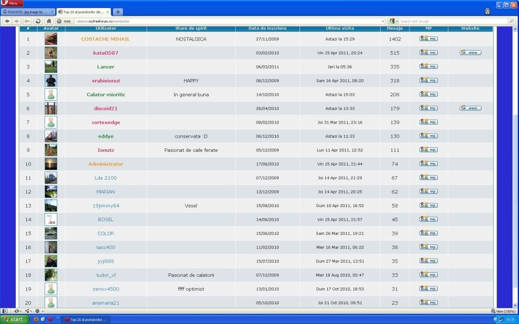519x324 pixels.
Task: Click the BOSEL avatar thumbnail
Action: [x=51, y=220]
